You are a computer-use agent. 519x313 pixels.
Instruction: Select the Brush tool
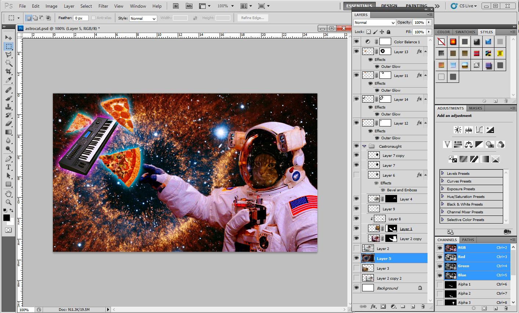coord(8,99)
